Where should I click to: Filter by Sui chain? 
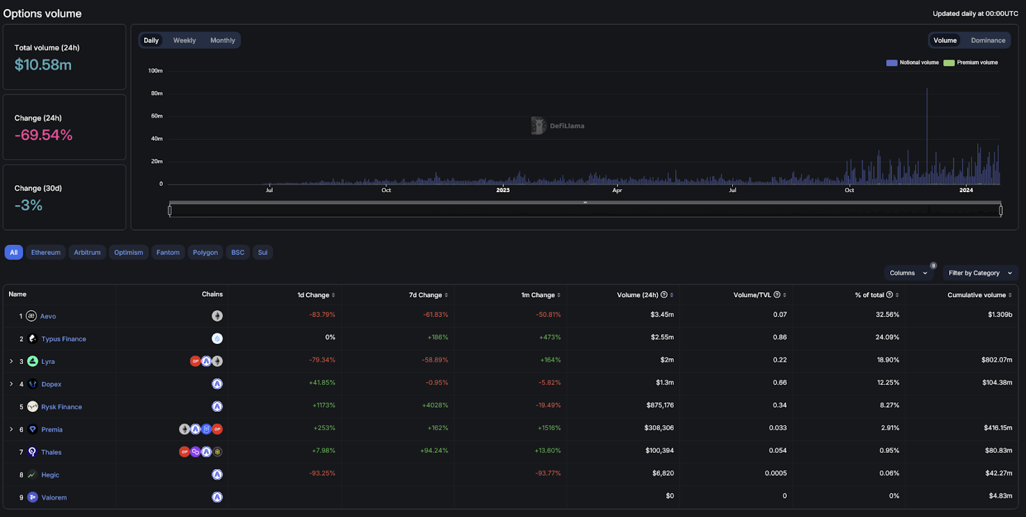pyautogui.click(x=263, y=252)
